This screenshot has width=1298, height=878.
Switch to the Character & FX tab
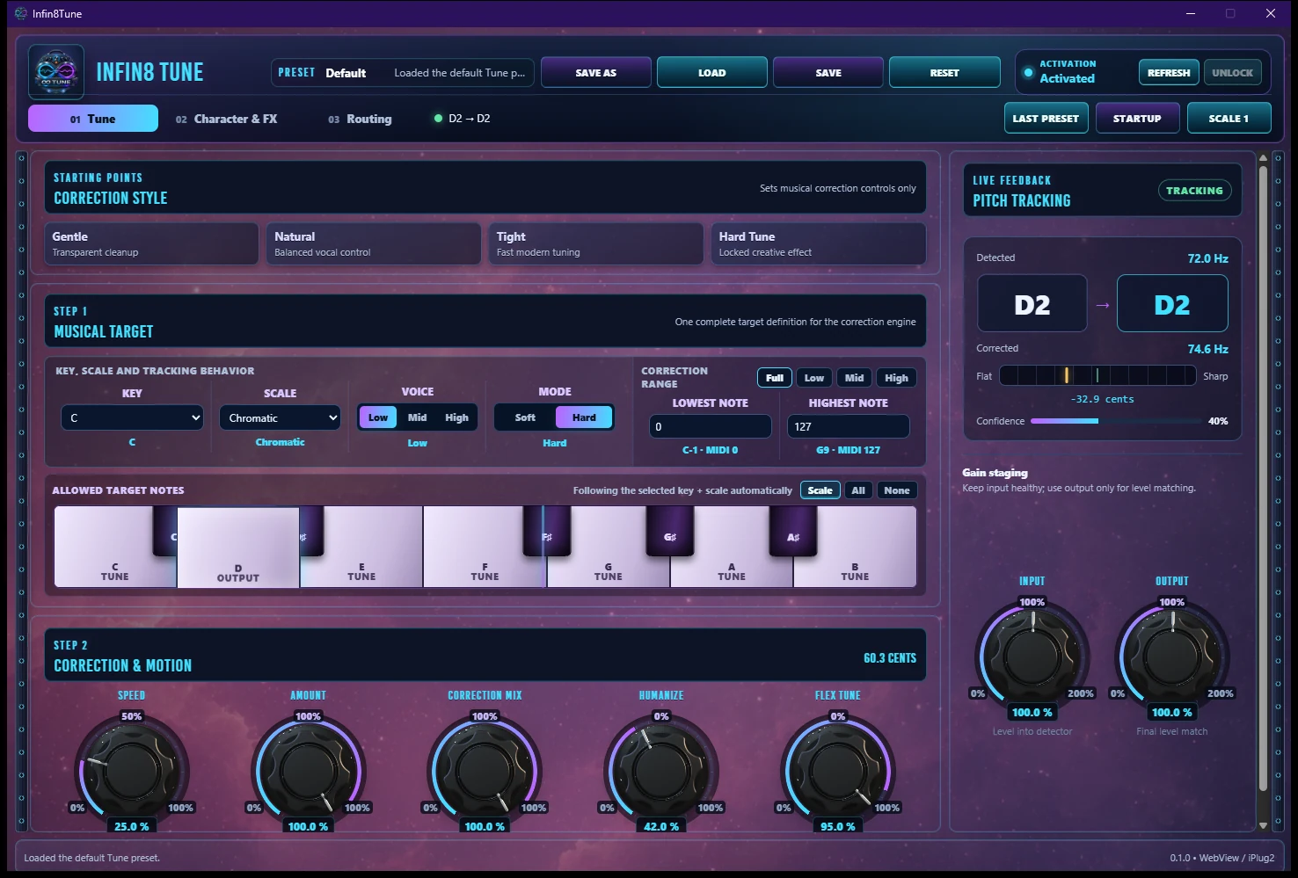(226, 119)
